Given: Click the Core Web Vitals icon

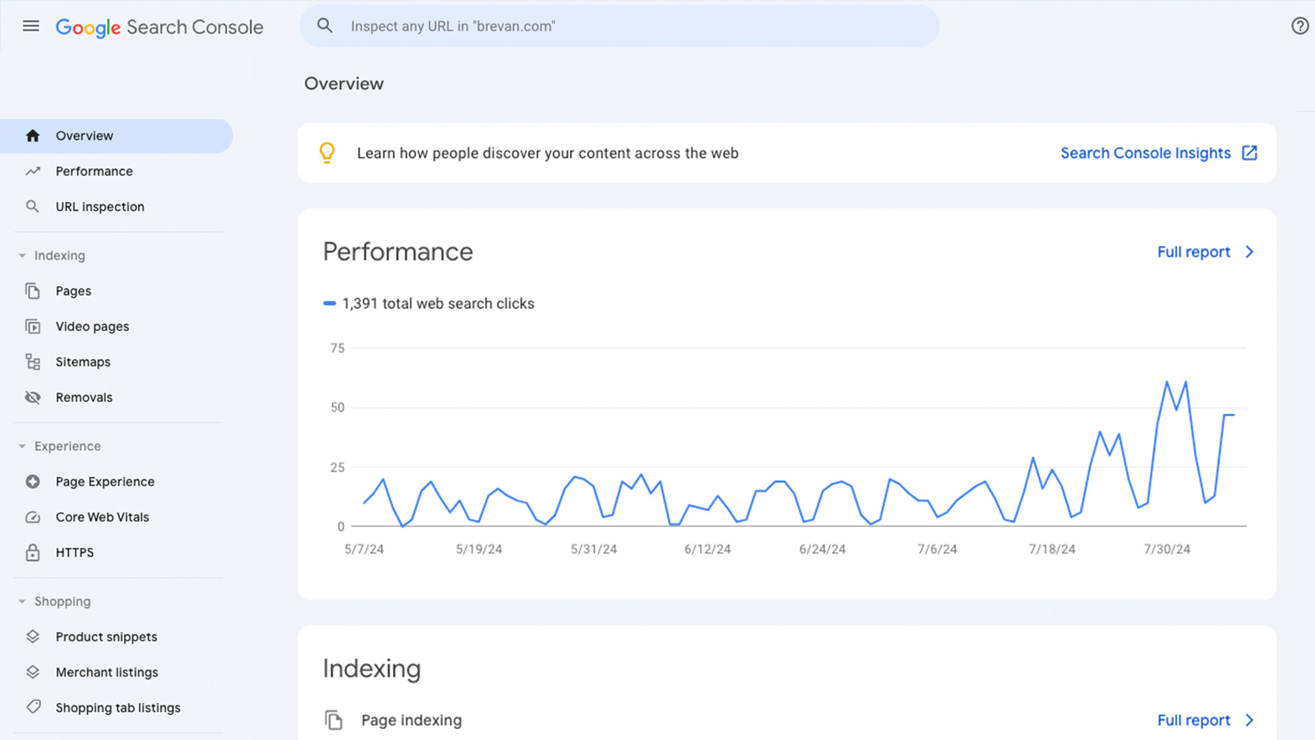Looking at the screenshot, I should 32,516.
